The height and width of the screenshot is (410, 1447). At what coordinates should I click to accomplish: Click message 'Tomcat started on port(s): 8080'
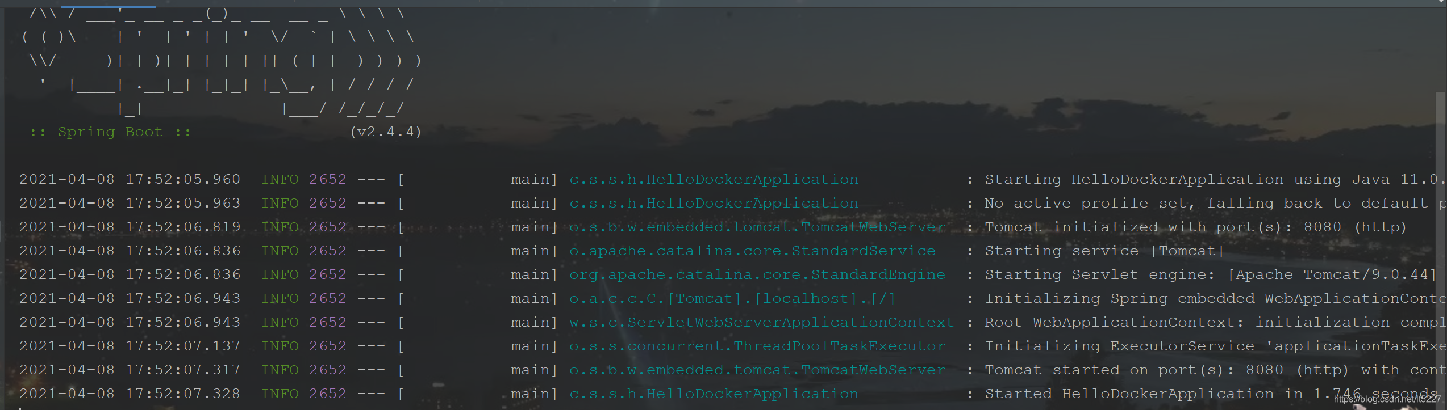1134,370
